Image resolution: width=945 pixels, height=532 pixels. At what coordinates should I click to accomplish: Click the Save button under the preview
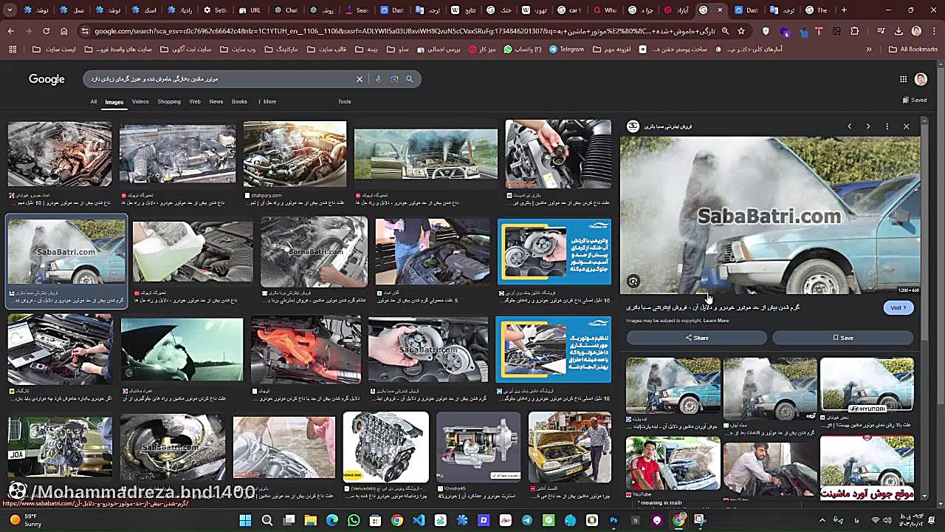coord(842,338)
